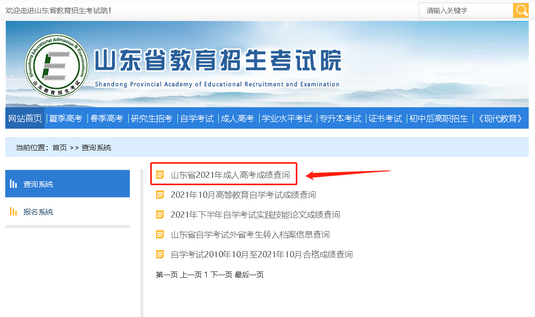
Task: Click document icon beside 自学考试2010年10月至2021年10月合格成绩查询
Action: [x=160, y=254]
